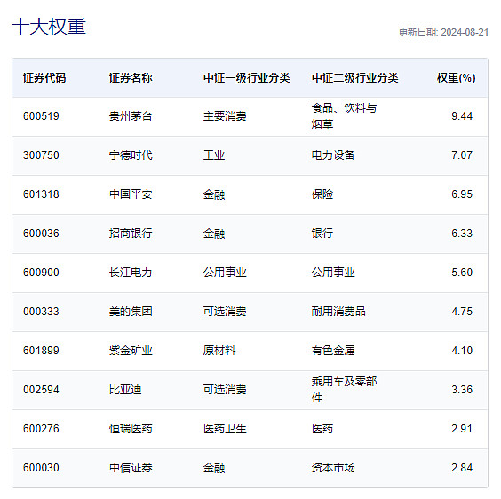Select the 证券代码 column header
Screen dimensions: 501x499
(44, 78)
